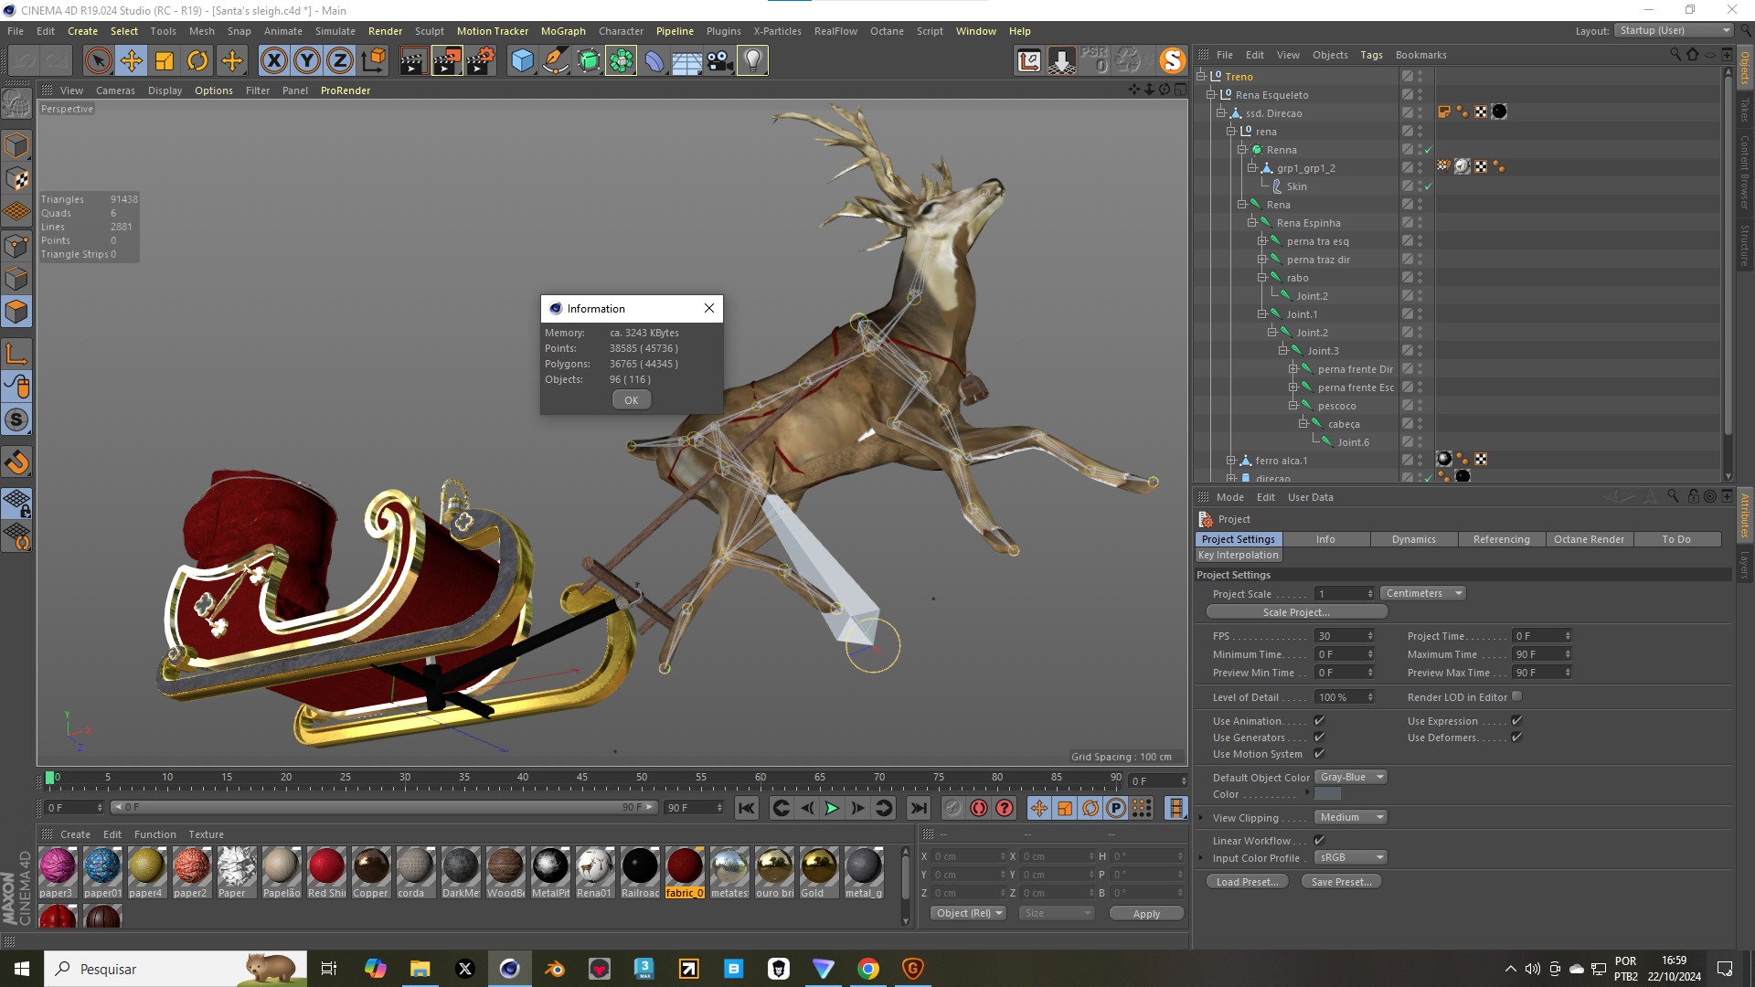
Task: Toggle Linear Workflow checkbox
Action: point(1319,841)
